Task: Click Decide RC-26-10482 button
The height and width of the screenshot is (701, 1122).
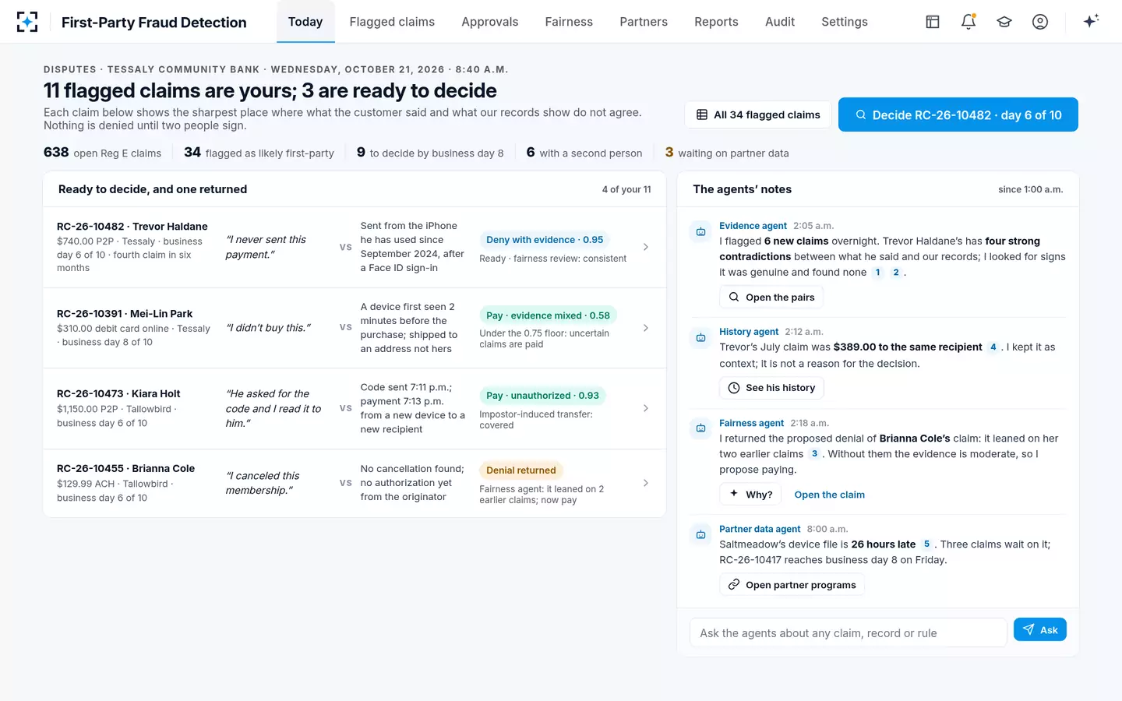Action: point(958,114)
